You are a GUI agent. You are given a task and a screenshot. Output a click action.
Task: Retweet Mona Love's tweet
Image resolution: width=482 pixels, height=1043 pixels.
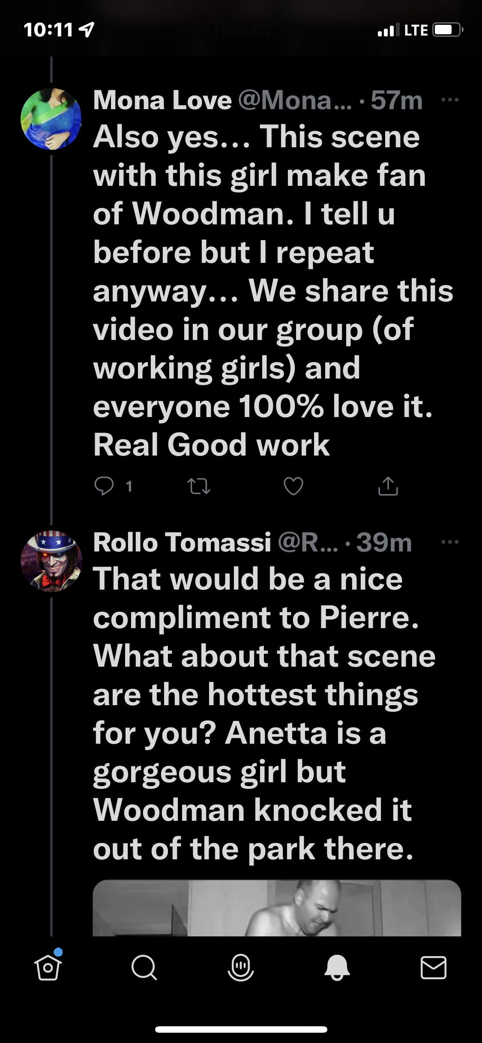coord(199,486)
